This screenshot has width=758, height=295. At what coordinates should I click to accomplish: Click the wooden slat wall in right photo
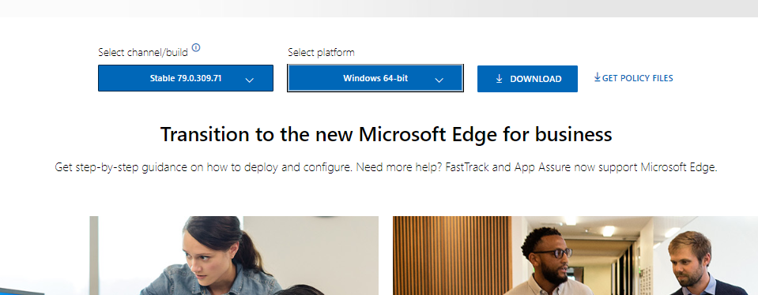(x=452, y=256)
